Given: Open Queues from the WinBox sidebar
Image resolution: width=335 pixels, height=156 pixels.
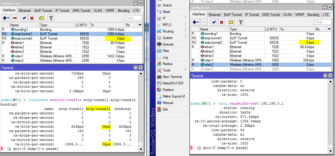Looking at the screenshot, I should (x=168, y=44).
